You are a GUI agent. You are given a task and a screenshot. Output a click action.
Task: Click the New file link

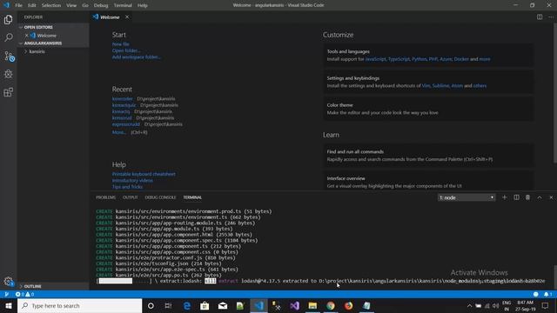[121, 44]
